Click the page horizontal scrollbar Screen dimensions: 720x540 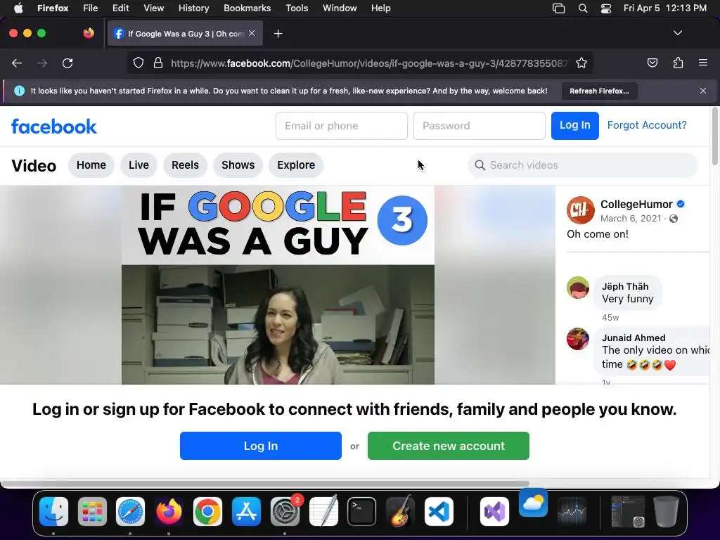tap(265, 484)
